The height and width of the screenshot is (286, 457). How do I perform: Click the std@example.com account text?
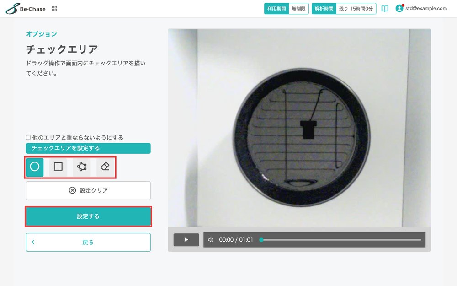(426, 8)
